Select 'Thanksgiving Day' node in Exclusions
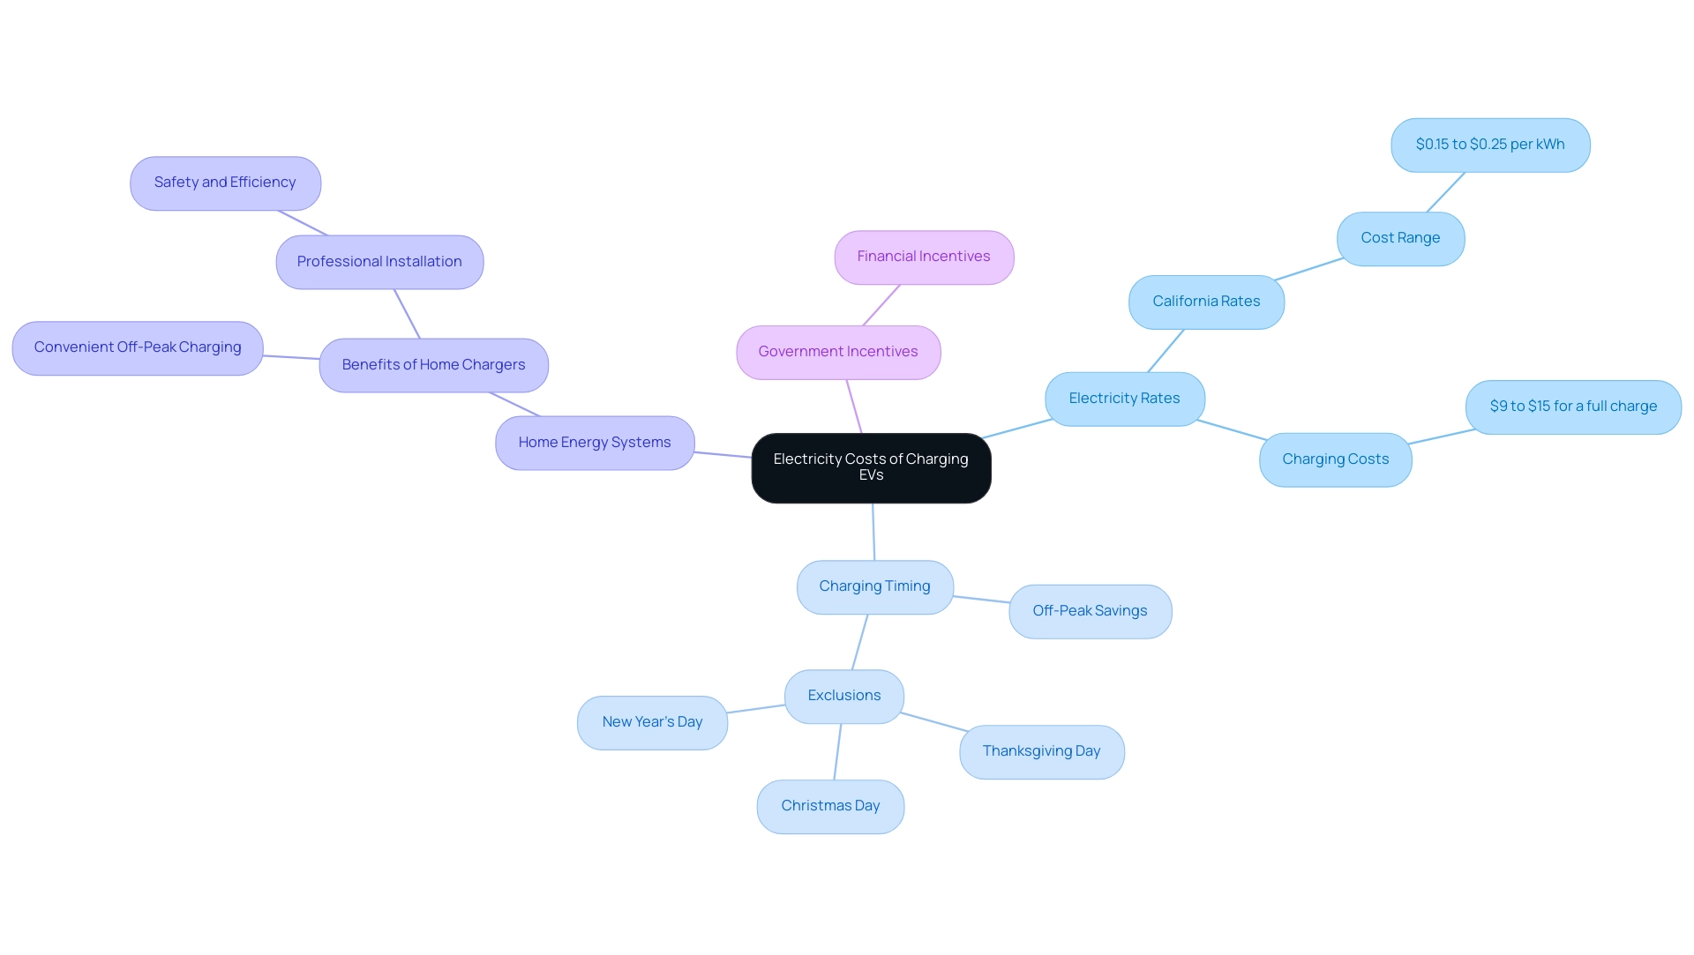The height and width of the screenshot is (955, 1694). tap(1041, 750)
